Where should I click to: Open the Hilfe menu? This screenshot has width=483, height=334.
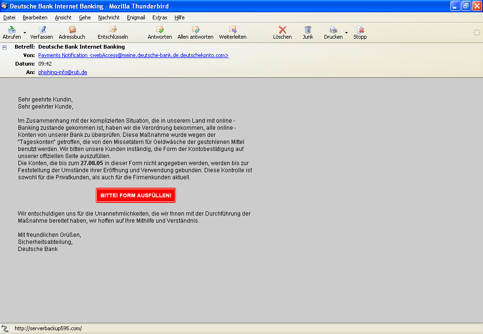[x=179, y=17]
